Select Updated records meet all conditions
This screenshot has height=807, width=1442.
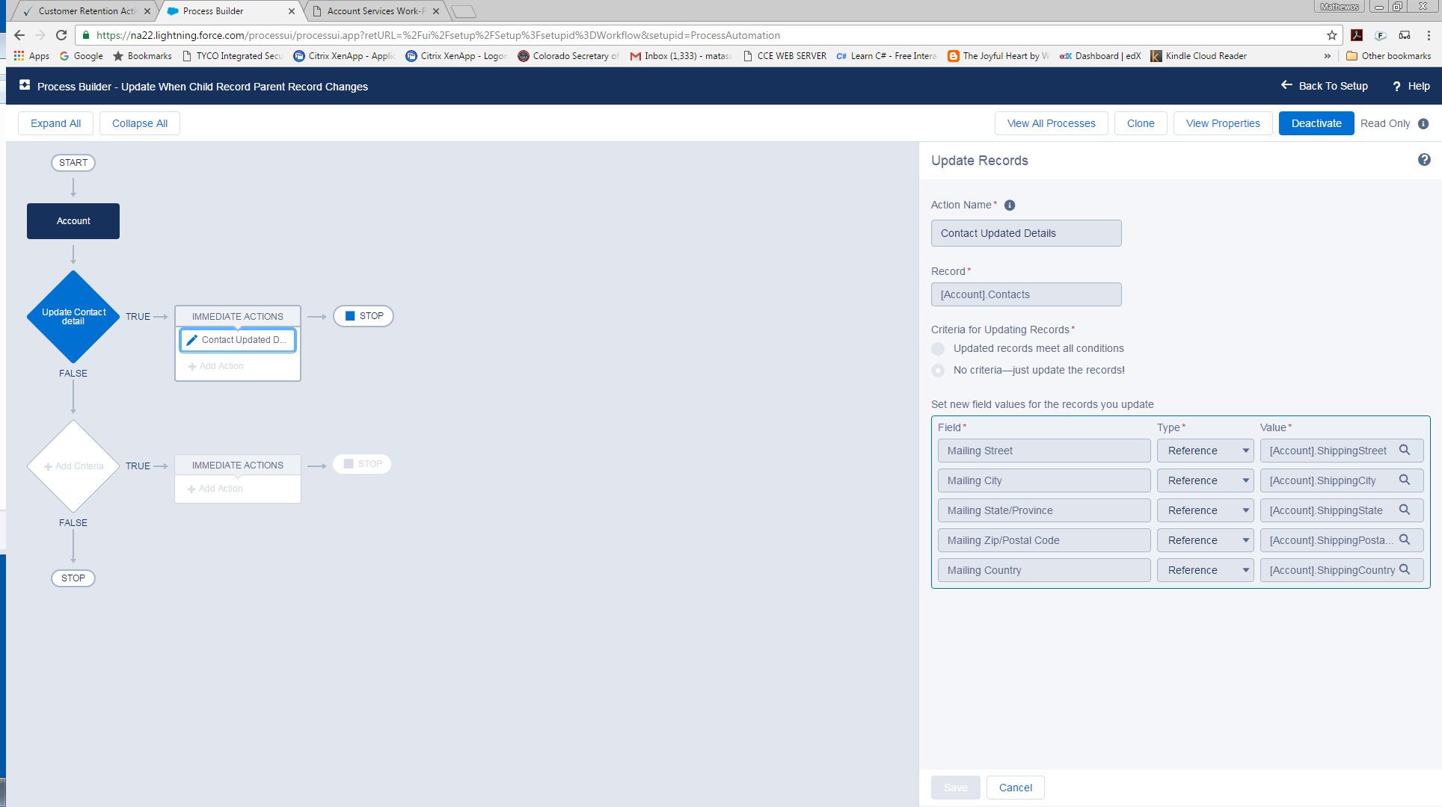(938, 349)
